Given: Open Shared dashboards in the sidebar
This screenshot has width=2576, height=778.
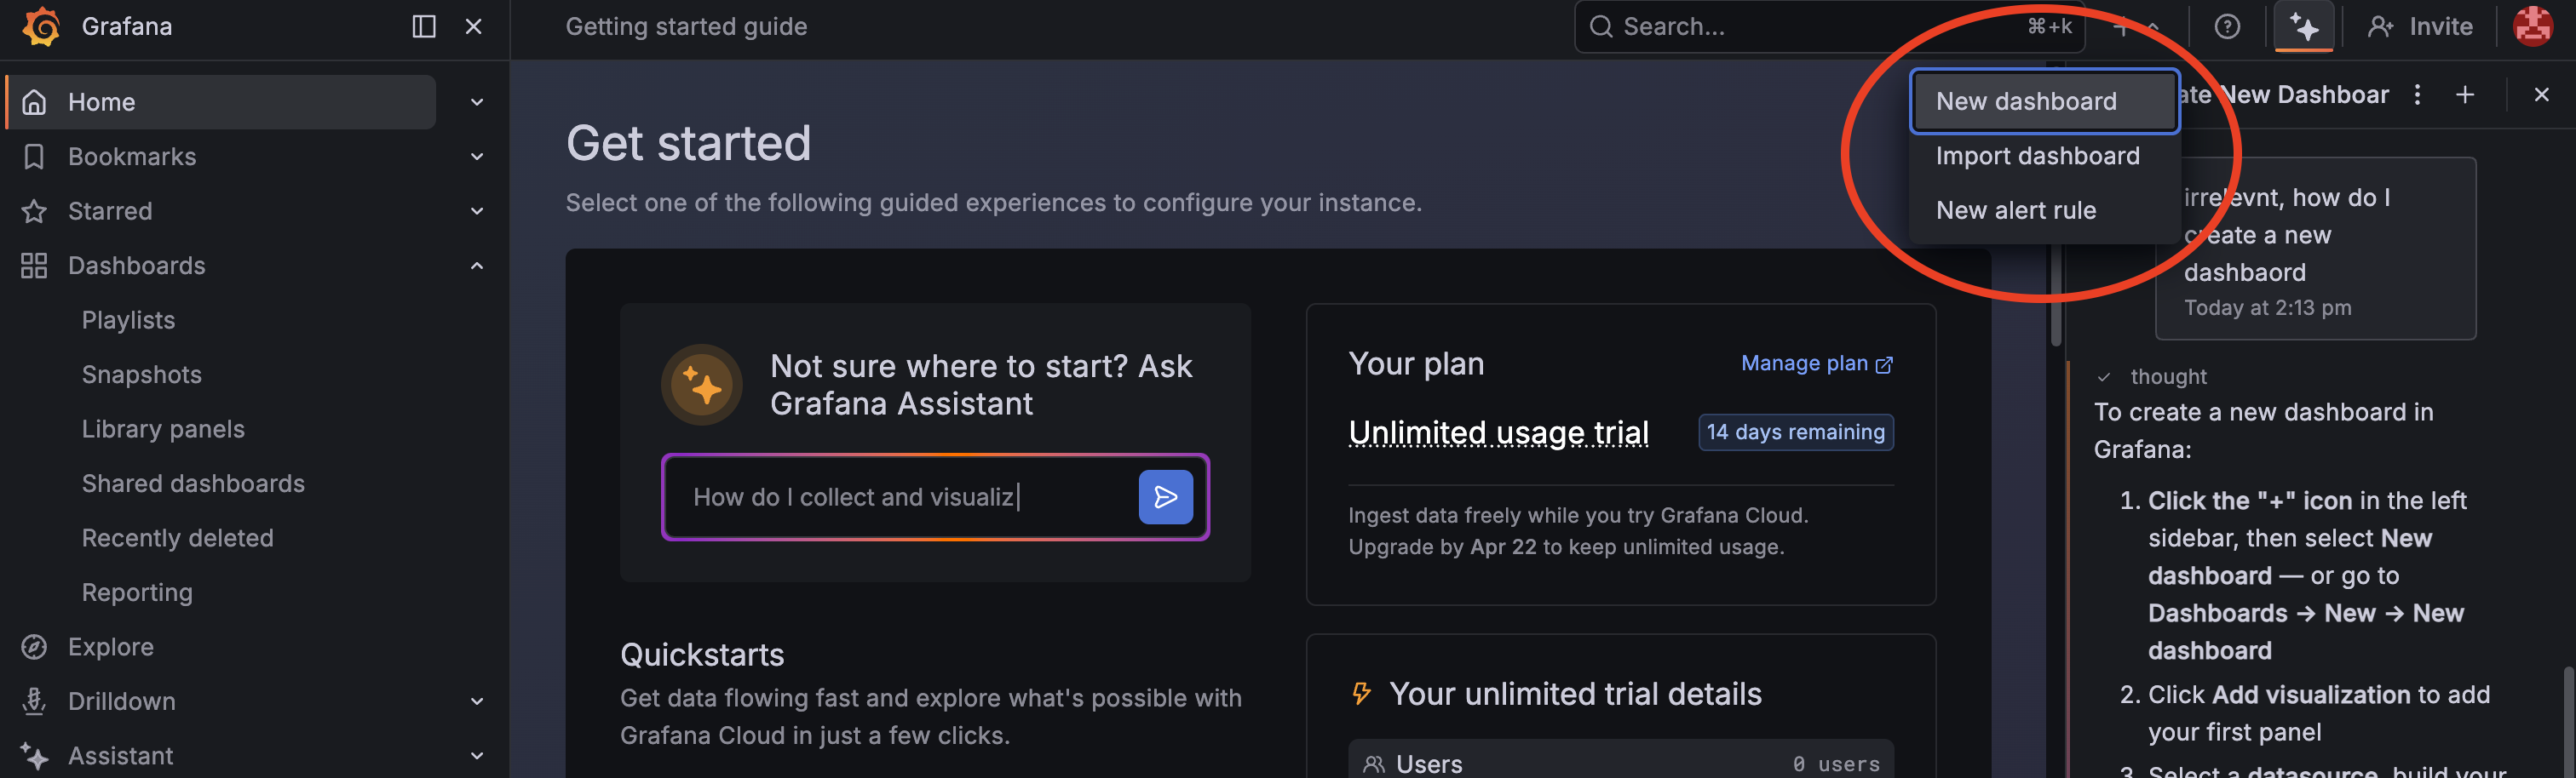Looking at the screenshot, I should 193,483.
